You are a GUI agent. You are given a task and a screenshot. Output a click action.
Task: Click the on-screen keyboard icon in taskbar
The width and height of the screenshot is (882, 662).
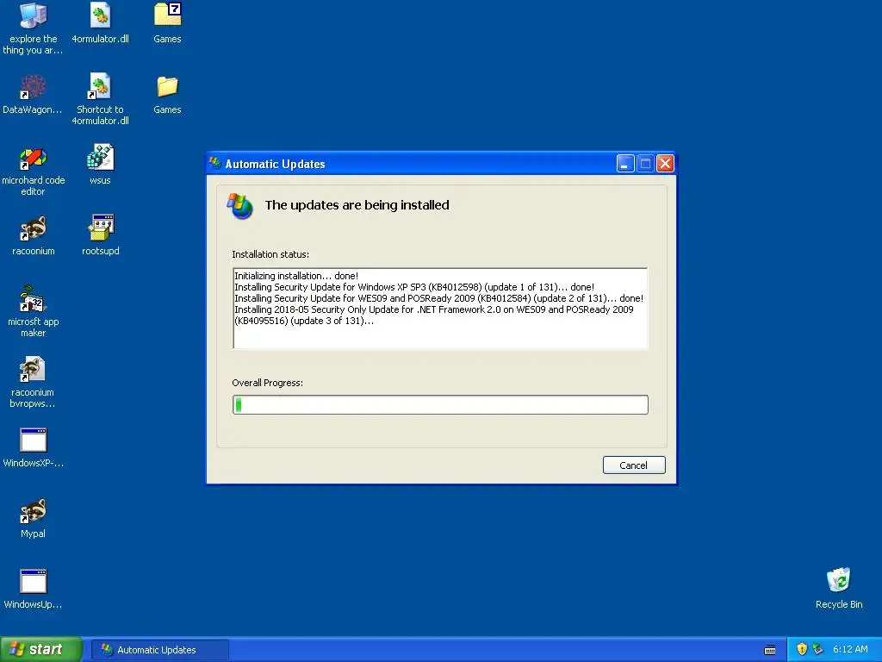click(x=770, y=650)
